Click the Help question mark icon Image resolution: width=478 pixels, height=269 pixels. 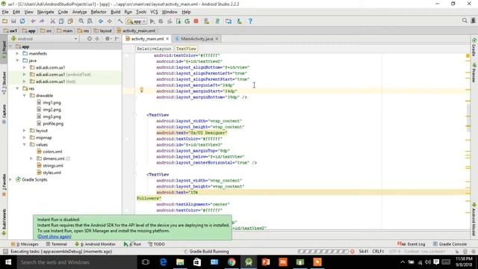tap(250, 21)
